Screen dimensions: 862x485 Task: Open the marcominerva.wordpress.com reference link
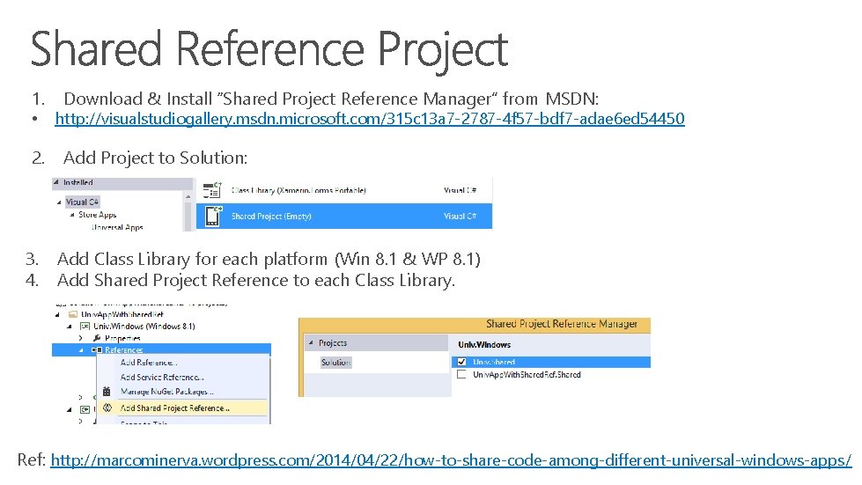(451, 459)
